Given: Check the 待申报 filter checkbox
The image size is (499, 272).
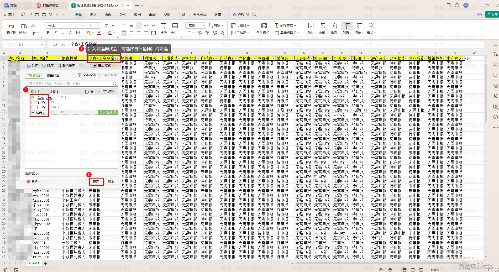Looking at the screenshot, I should [x=33, y=102].
